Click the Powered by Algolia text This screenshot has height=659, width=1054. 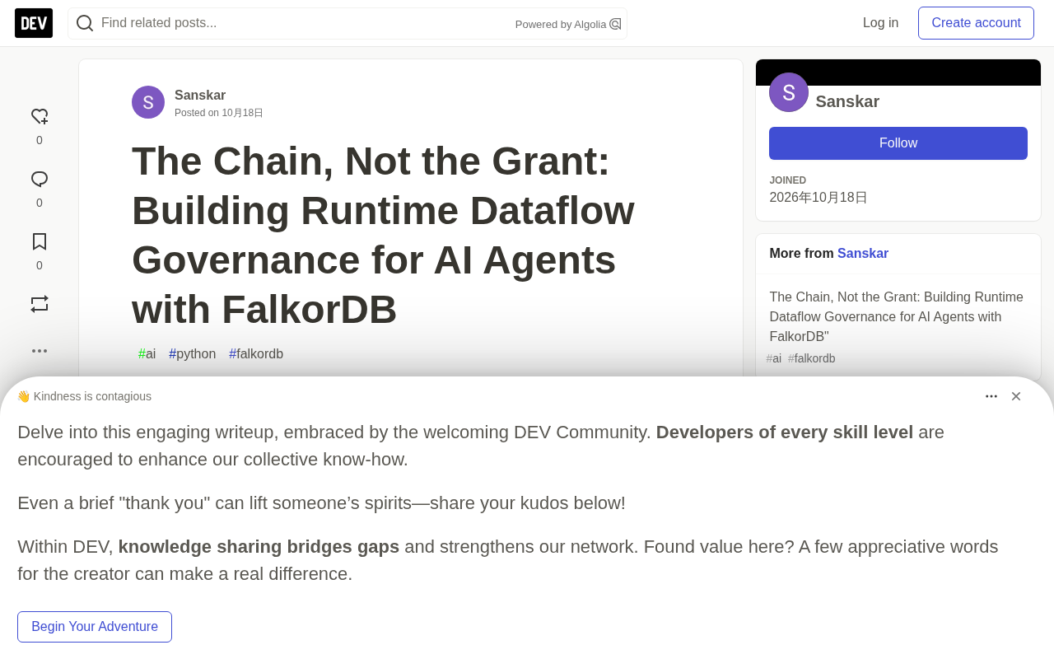point(561,24)
